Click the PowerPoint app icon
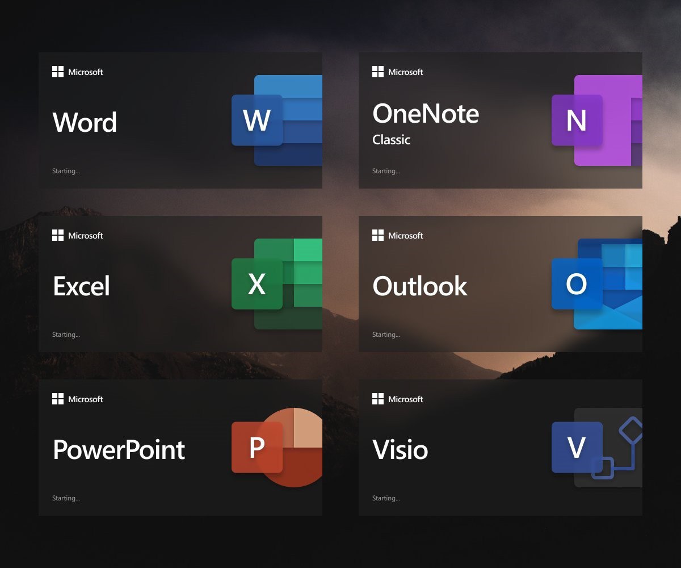The width and height of the screenshot is (681, 568). tap(277, 448)
